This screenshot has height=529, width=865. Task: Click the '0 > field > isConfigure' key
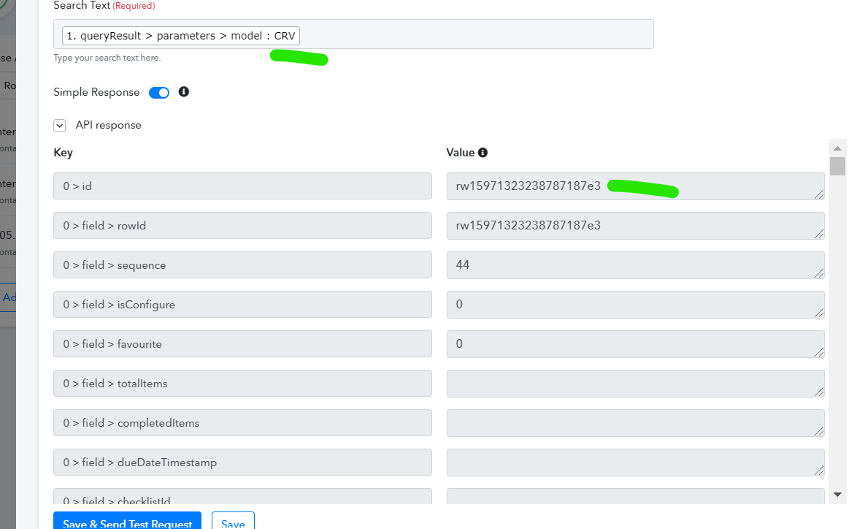242,305
